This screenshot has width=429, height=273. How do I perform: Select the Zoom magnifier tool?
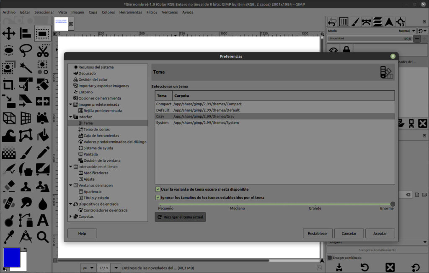tap(43, 237)
